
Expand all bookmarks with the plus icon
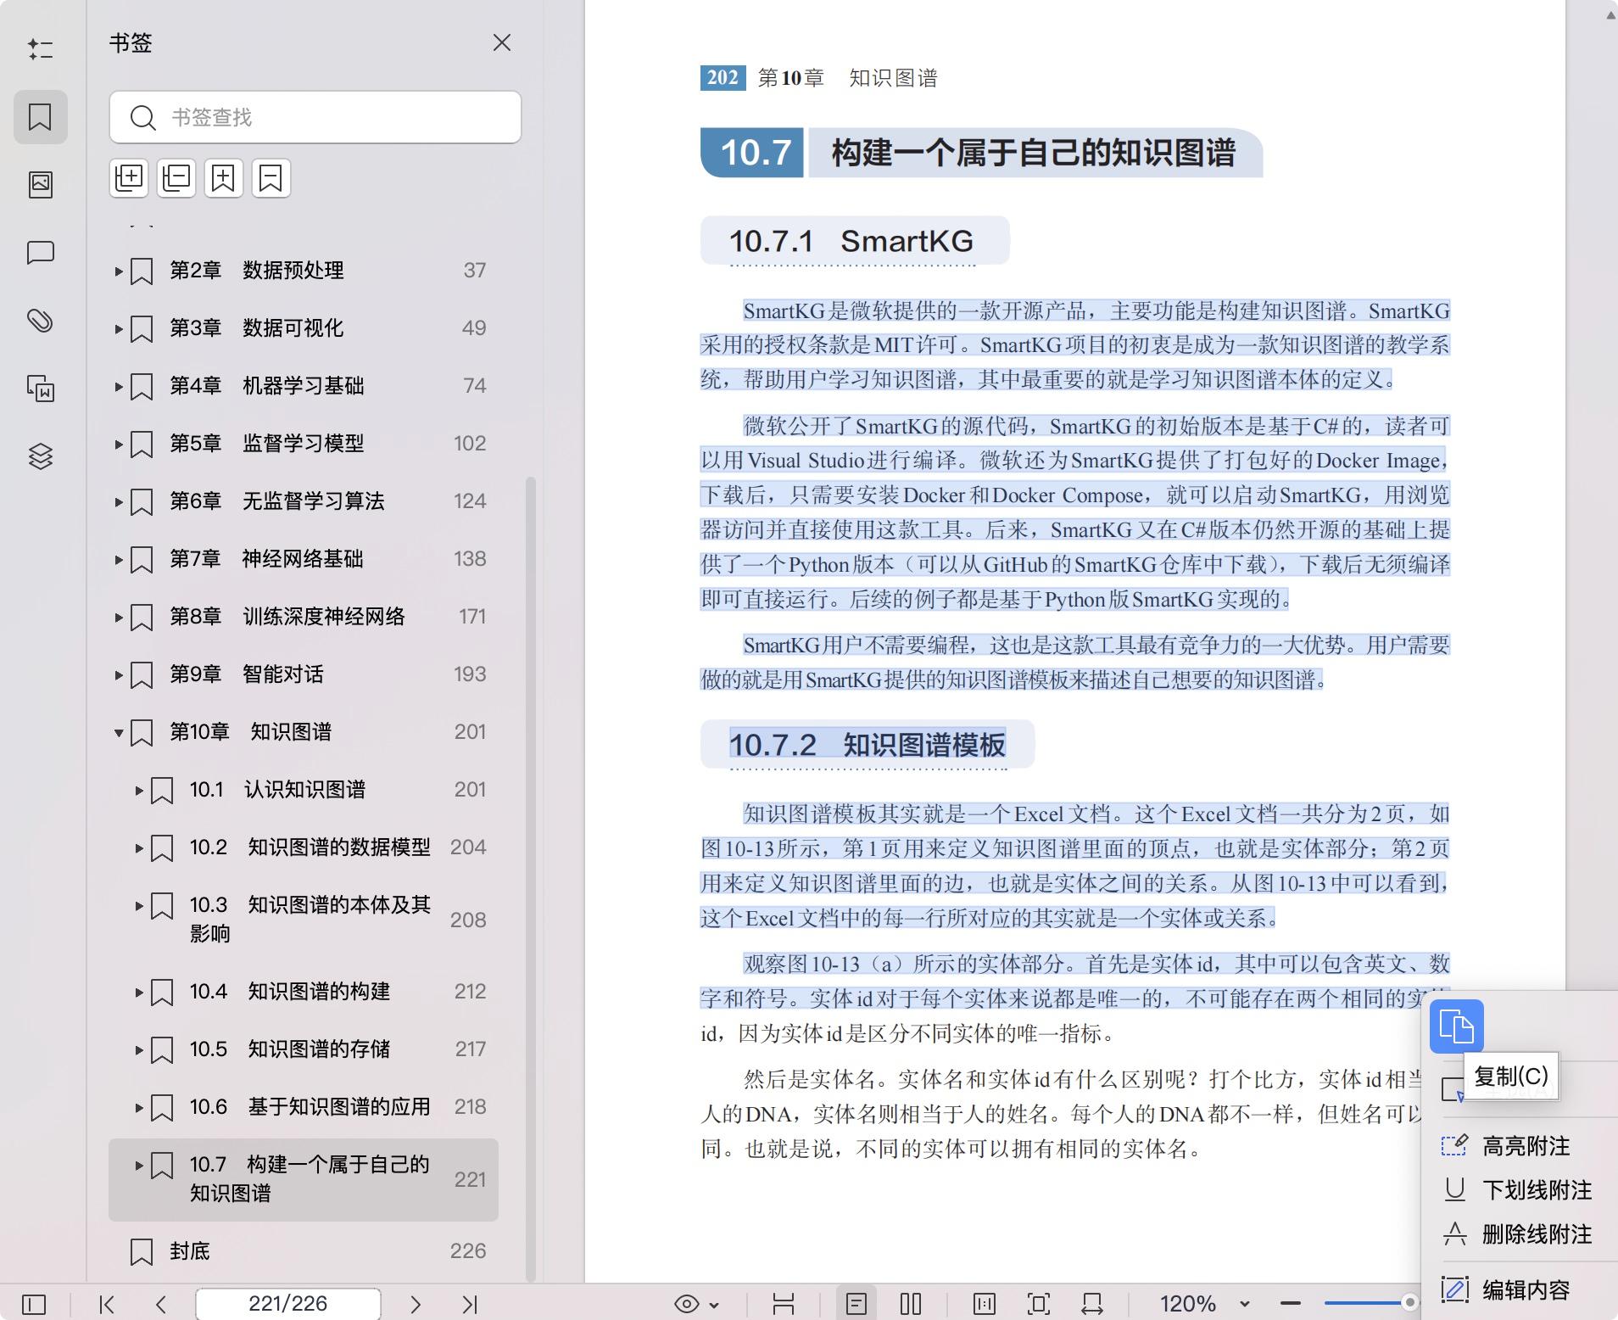pyautogui.click(x=129, y=178)
